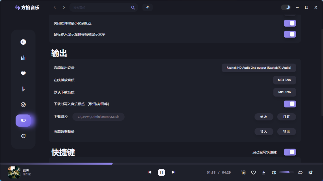The height and width of the screenshot is (181, 323).
Task: Click 导入 to import favorites backup
Action: coord(264,131)
